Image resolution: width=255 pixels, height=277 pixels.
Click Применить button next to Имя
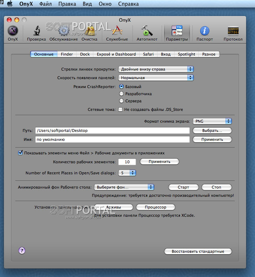212,139
